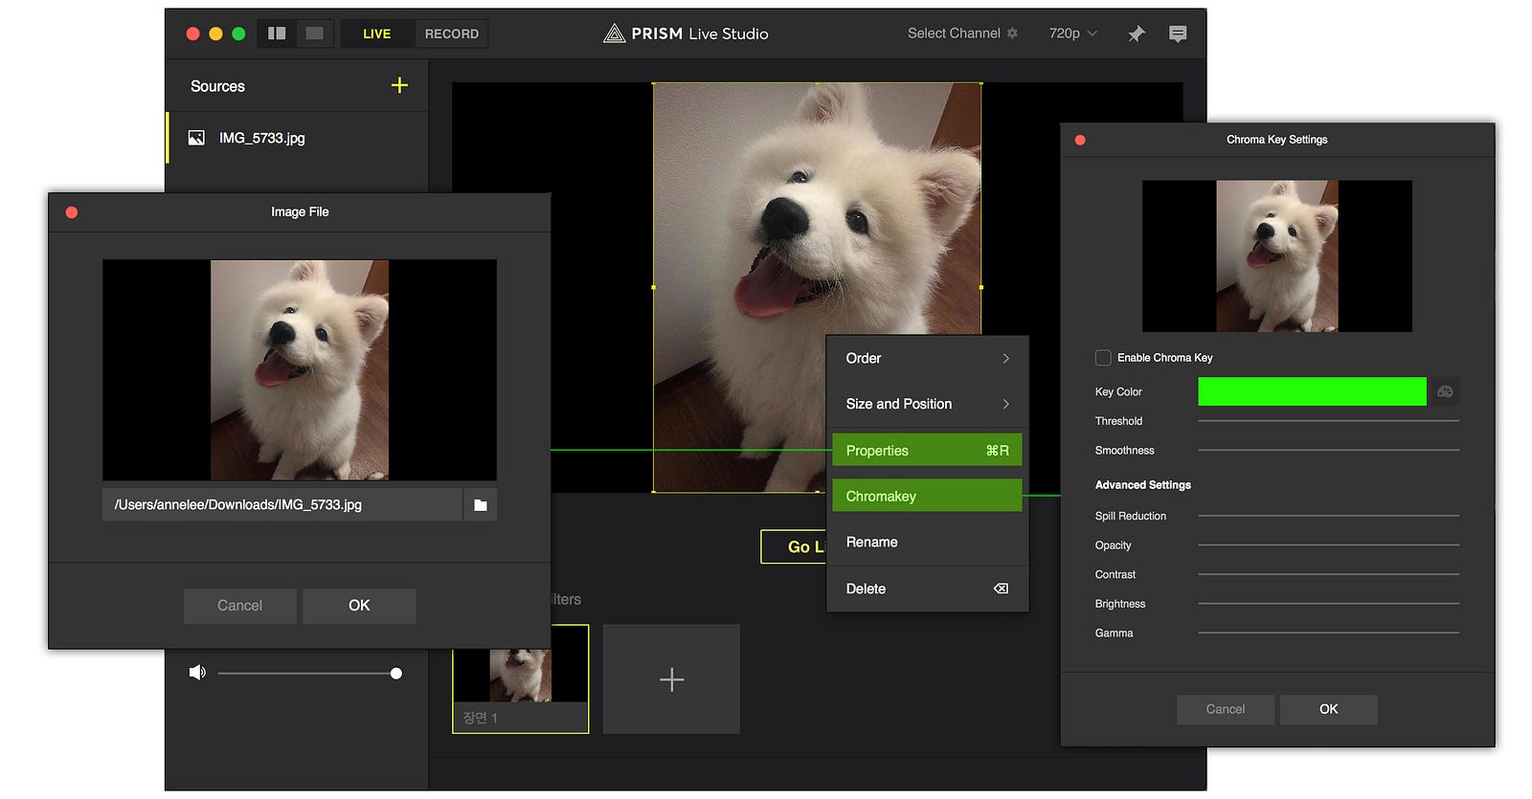
Task: Switch to RECORD mode
Action: coord(451,33)
